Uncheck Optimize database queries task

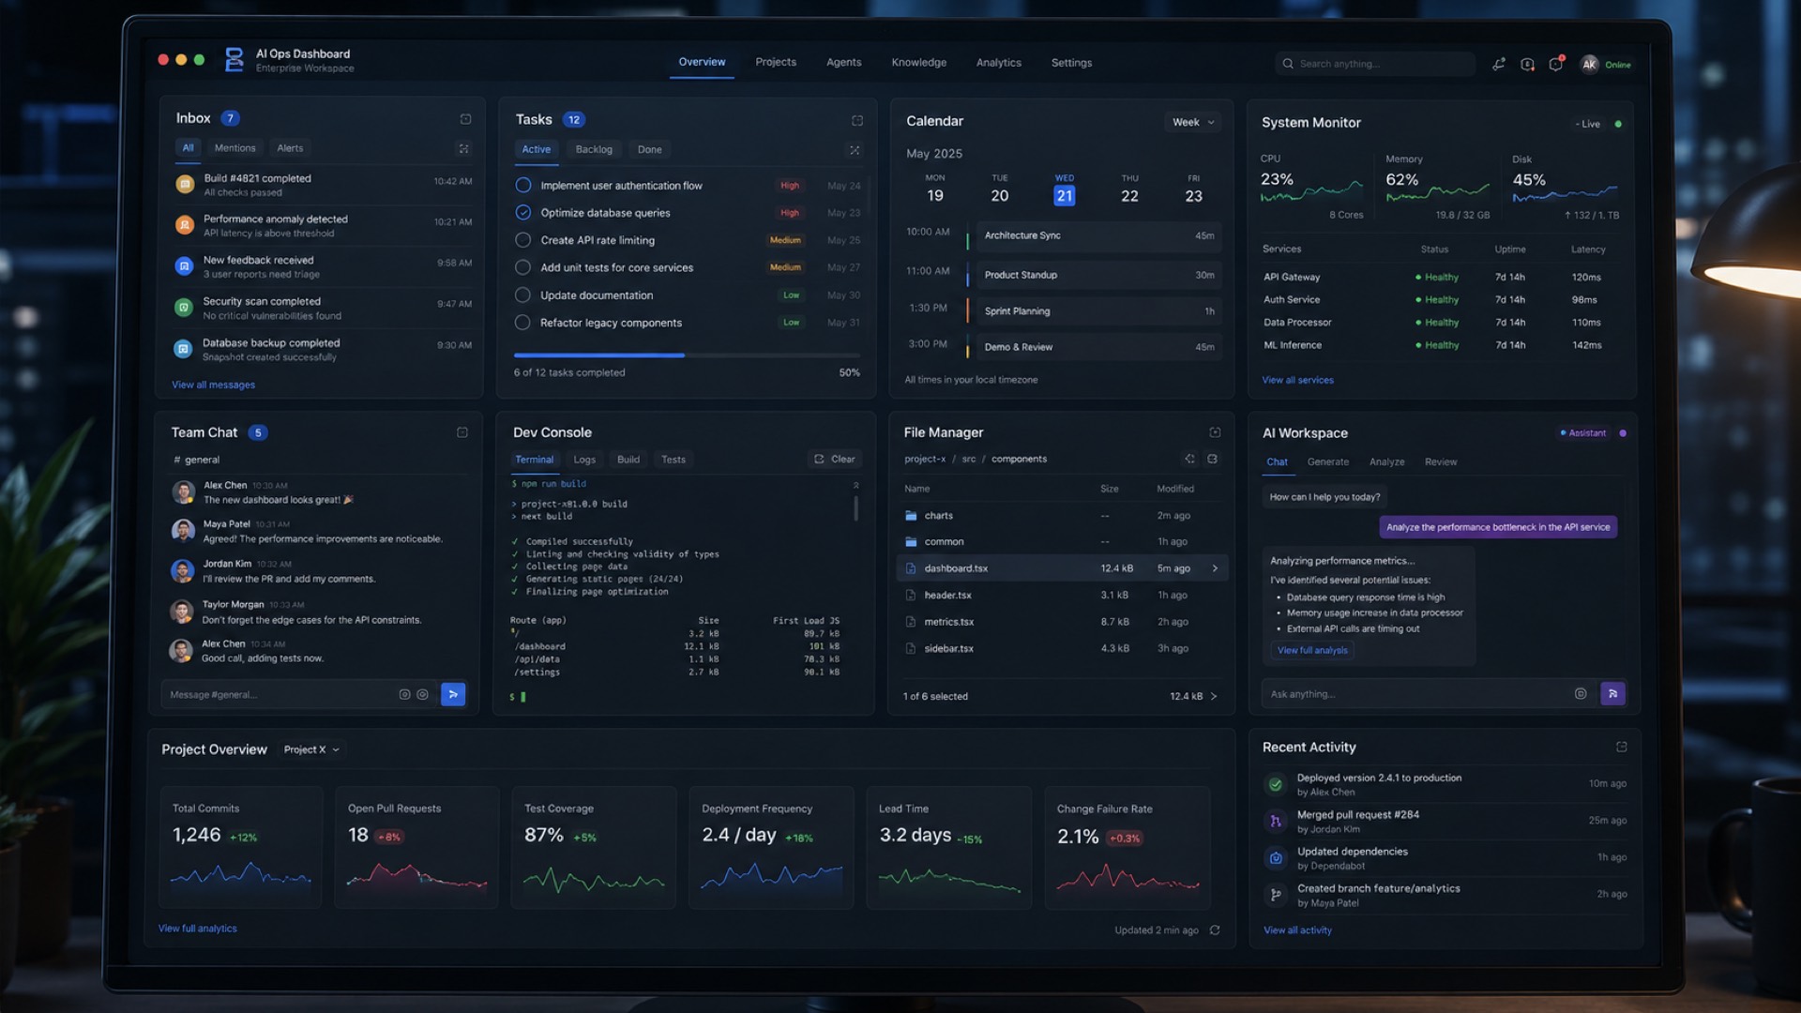click(523, 213)
